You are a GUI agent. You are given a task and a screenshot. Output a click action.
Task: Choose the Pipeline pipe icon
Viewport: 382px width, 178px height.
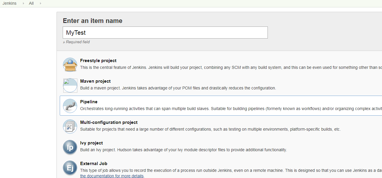coord(70,106)
